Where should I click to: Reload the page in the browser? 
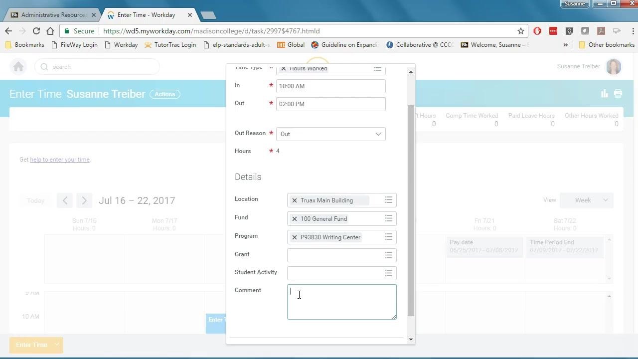pos(36,31)
